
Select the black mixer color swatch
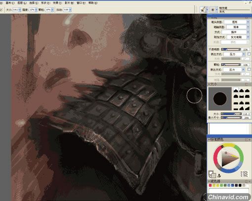[240, 185]
